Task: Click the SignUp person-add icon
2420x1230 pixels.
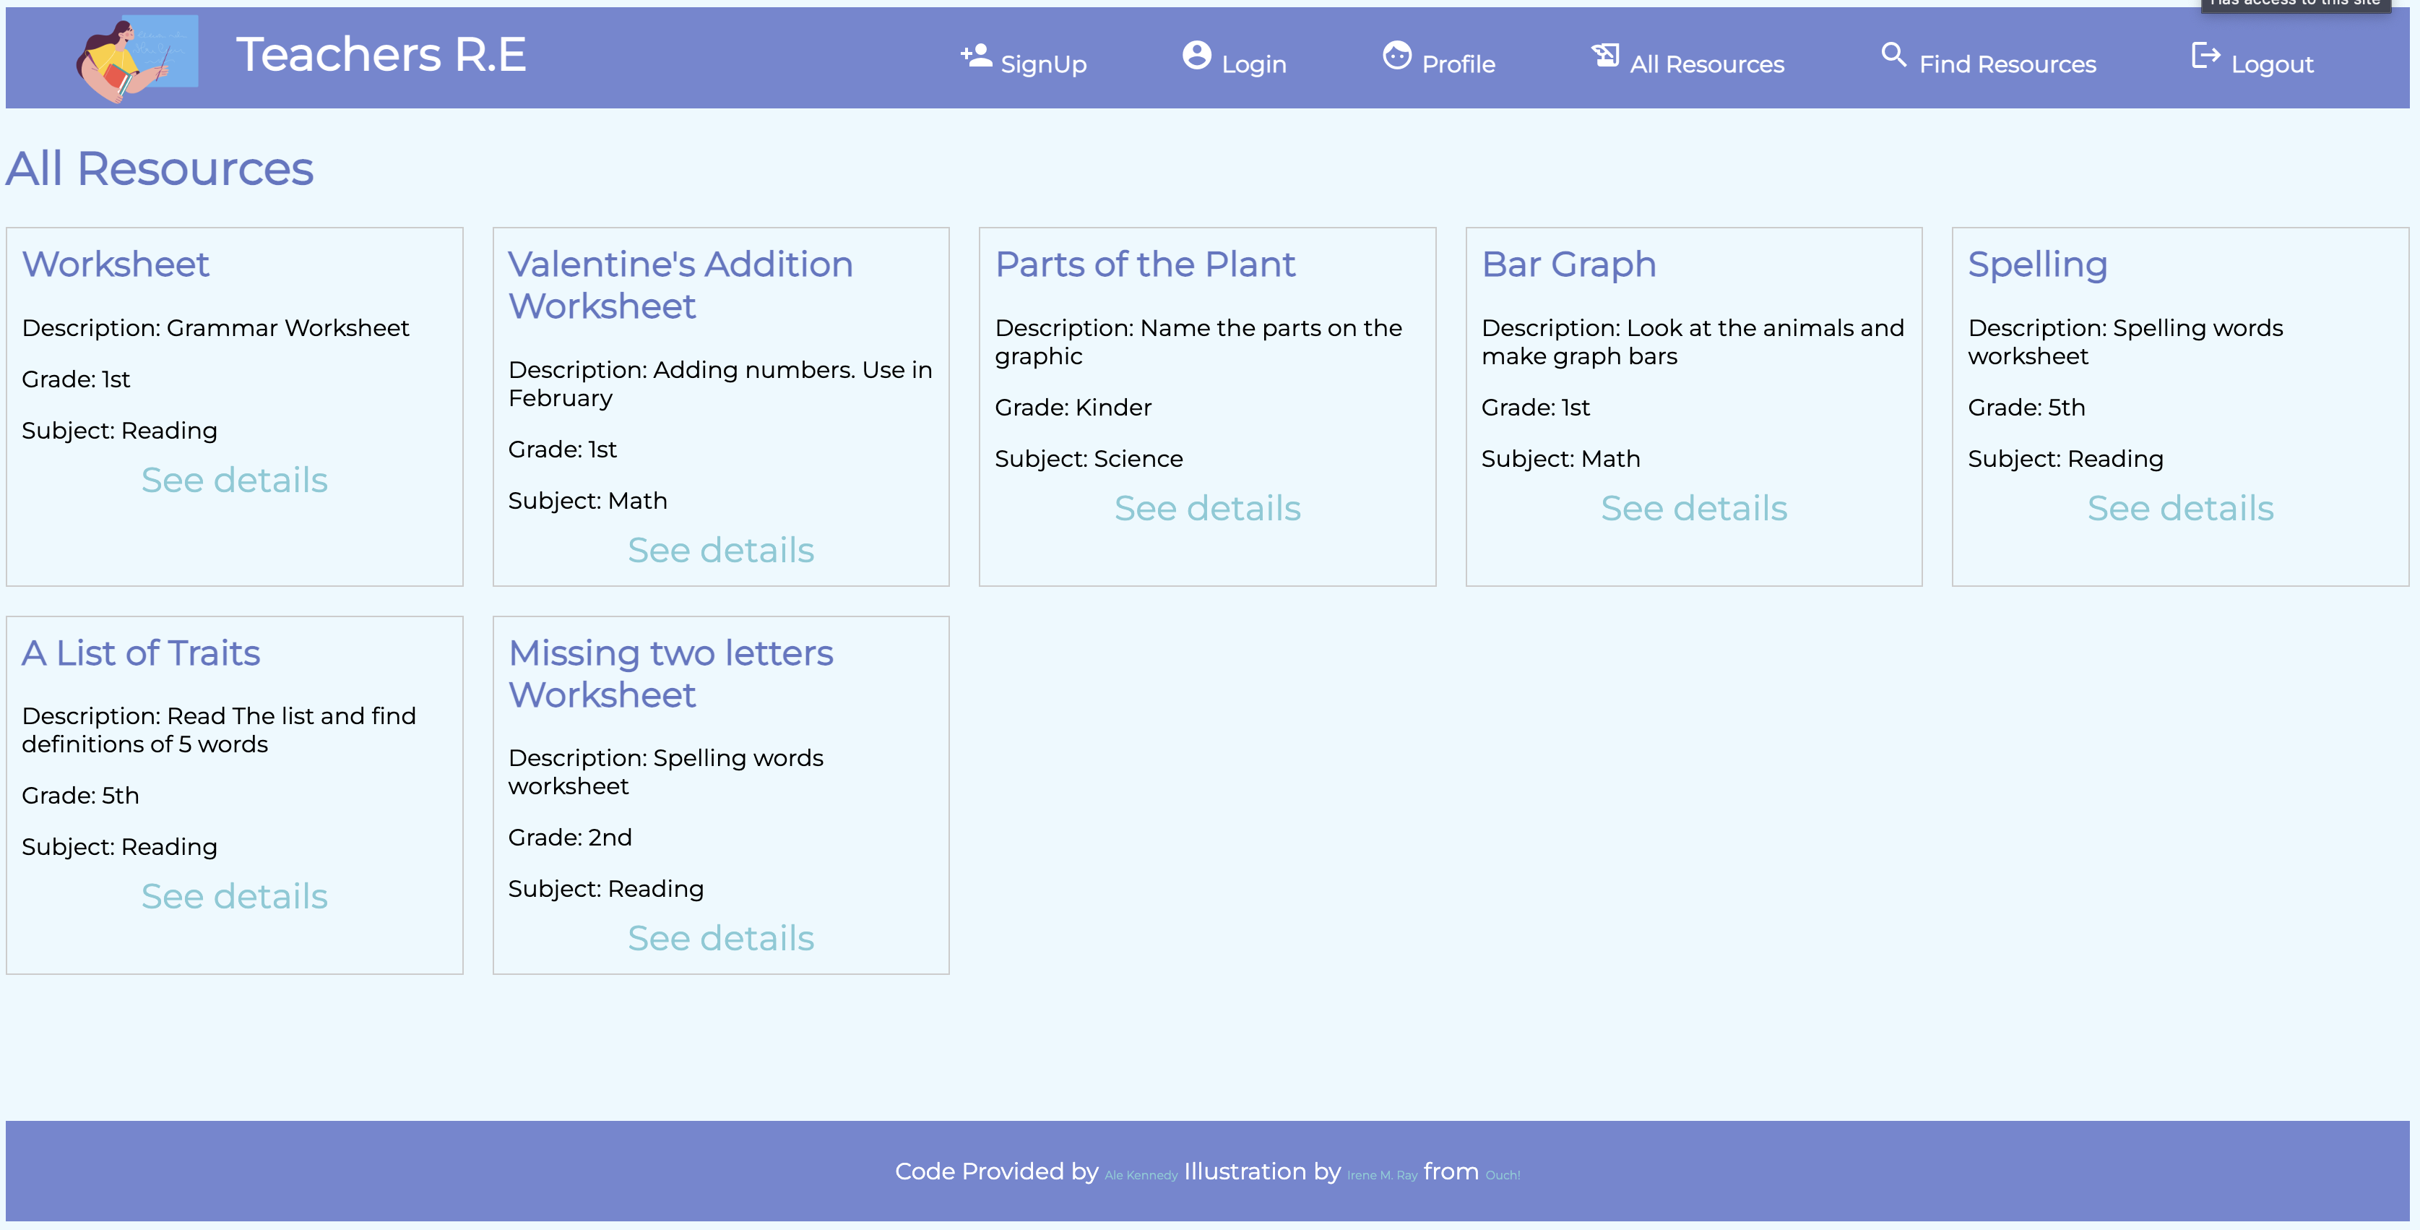Action: point(976,56)
